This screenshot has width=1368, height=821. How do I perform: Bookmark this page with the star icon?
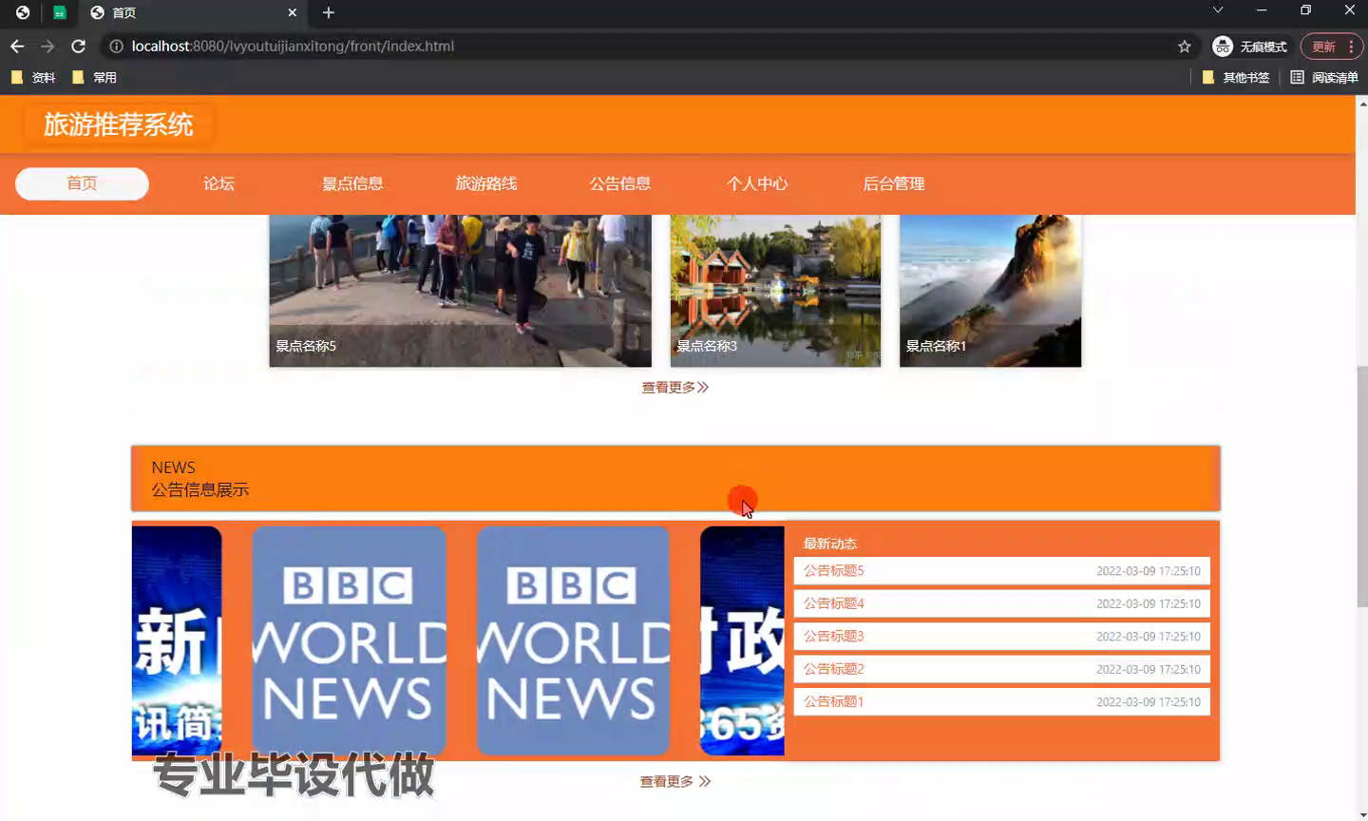(x=1185, y=46)
